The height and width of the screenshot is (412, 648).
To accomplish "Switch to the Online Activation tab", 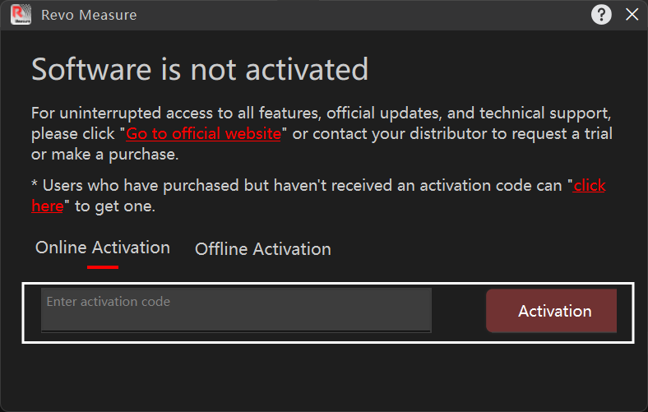I will coord(103,248).
